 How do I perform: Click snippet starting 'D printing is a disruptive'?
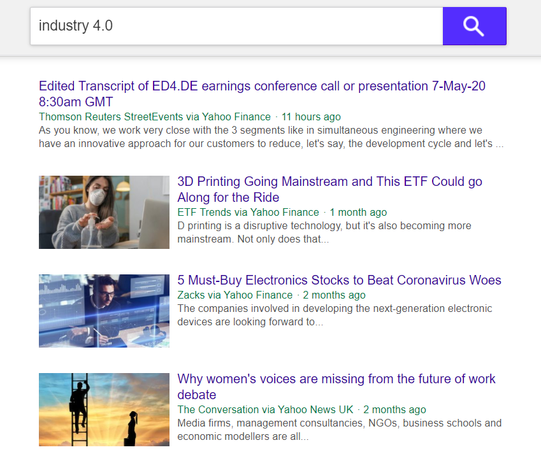pos(324,232)
